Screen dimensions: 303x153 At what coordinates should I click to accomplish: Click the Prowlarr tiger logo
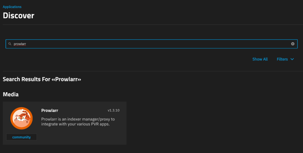21,118
